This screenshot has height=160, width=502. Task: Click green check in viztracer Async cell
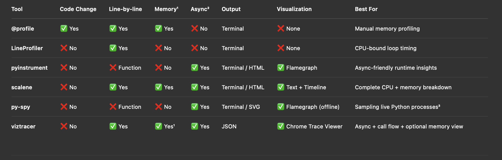pos(195,126)
